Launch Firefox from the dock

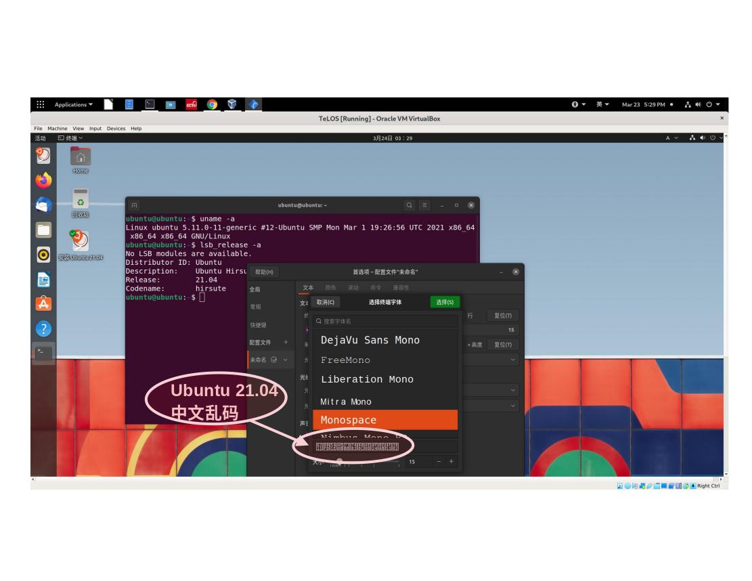pos(43,180)
